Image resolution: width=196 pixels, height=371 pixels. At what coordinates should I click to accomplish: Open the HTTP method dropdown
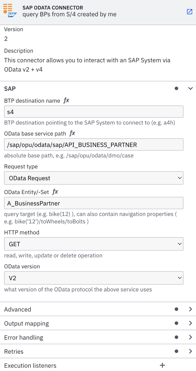[x=94, y=244]
